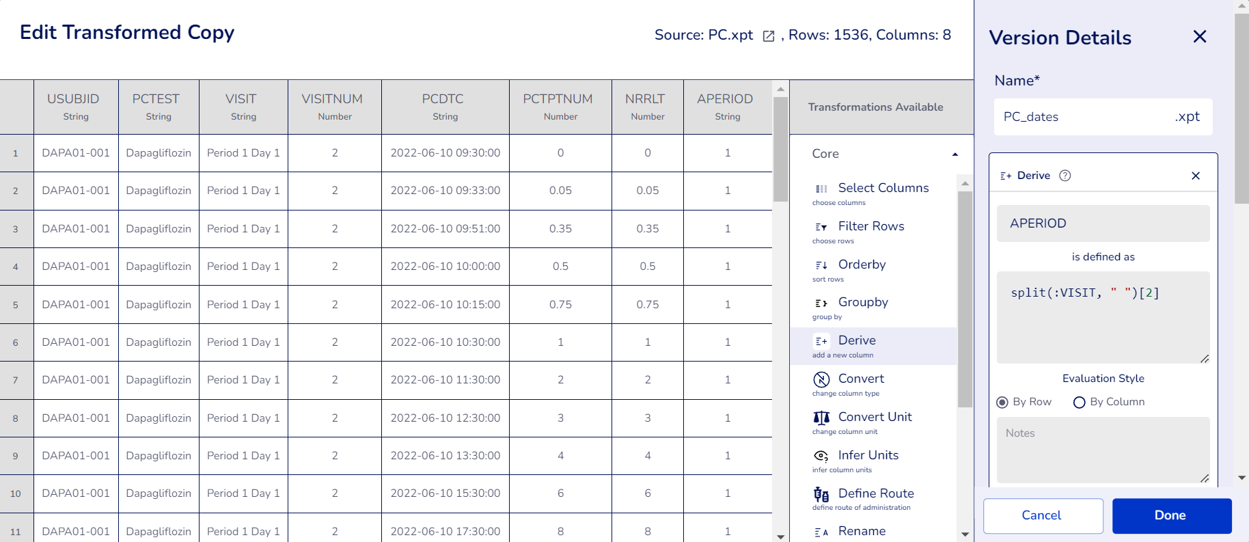
Task: Choose the Convert Unit transformation
Action: point(873,423)
